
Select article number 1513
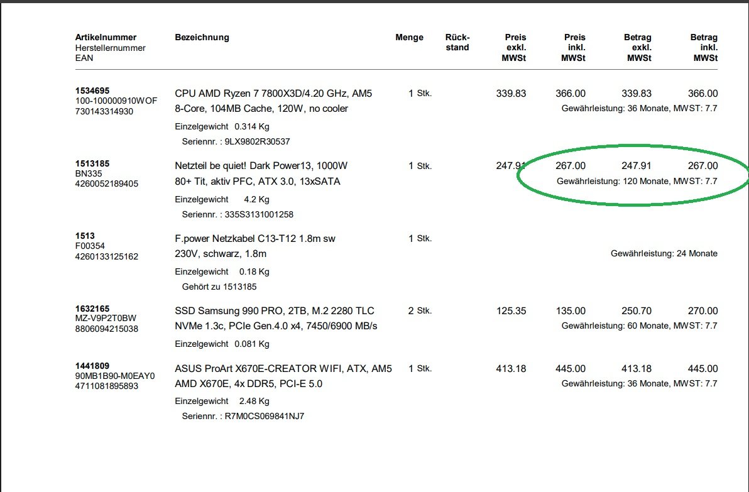click(85, 236)
